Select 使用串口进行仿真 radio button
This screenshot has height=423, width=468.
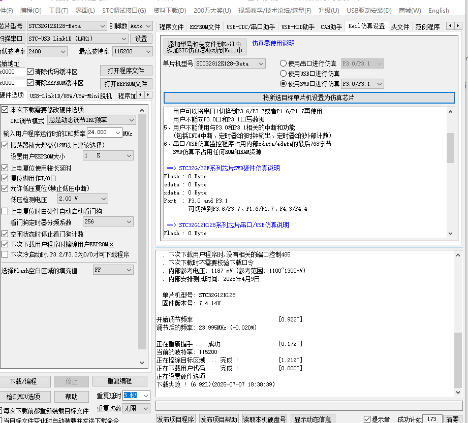283,63
